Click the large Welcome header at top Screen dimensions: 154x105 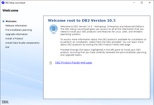(x=10, y=11)
